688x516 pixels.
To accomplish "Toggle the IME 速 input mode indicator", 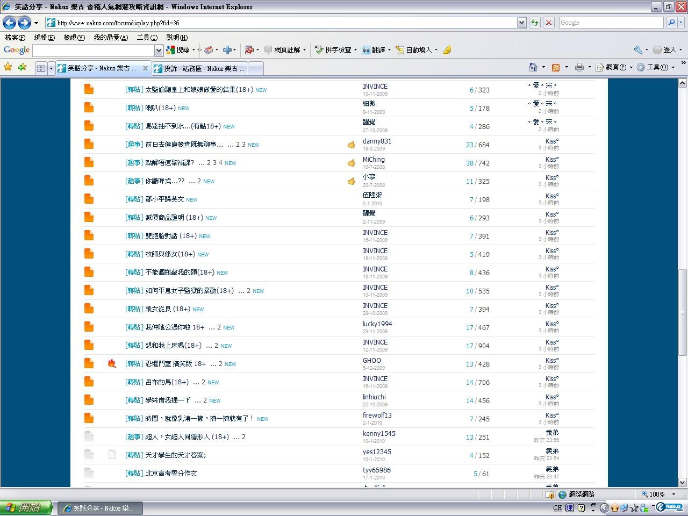I will pyautogui.click(x=569, y=507).
